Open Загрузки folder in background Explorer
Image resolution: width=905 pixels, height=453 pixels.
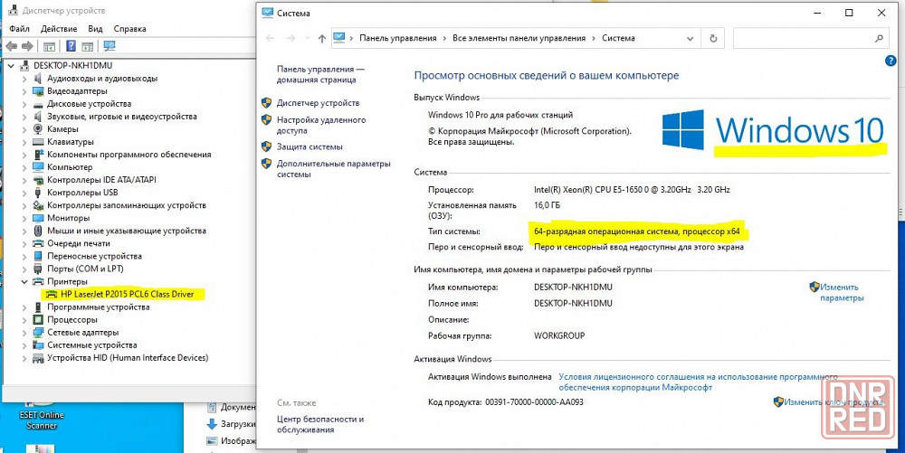(x=232, y=424)
